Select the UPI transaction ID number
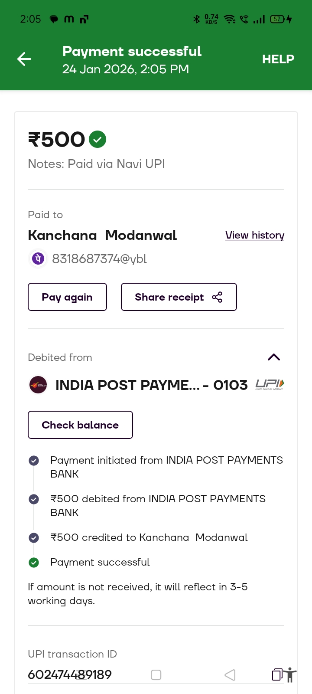Screen dimensions: 312x694 coord(70,674)
